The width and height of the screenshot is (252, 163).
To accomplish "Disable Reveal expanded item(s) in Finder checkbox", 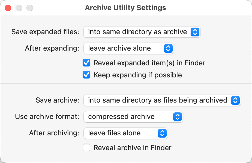I will pyautogui.click(x=86, y=63).
